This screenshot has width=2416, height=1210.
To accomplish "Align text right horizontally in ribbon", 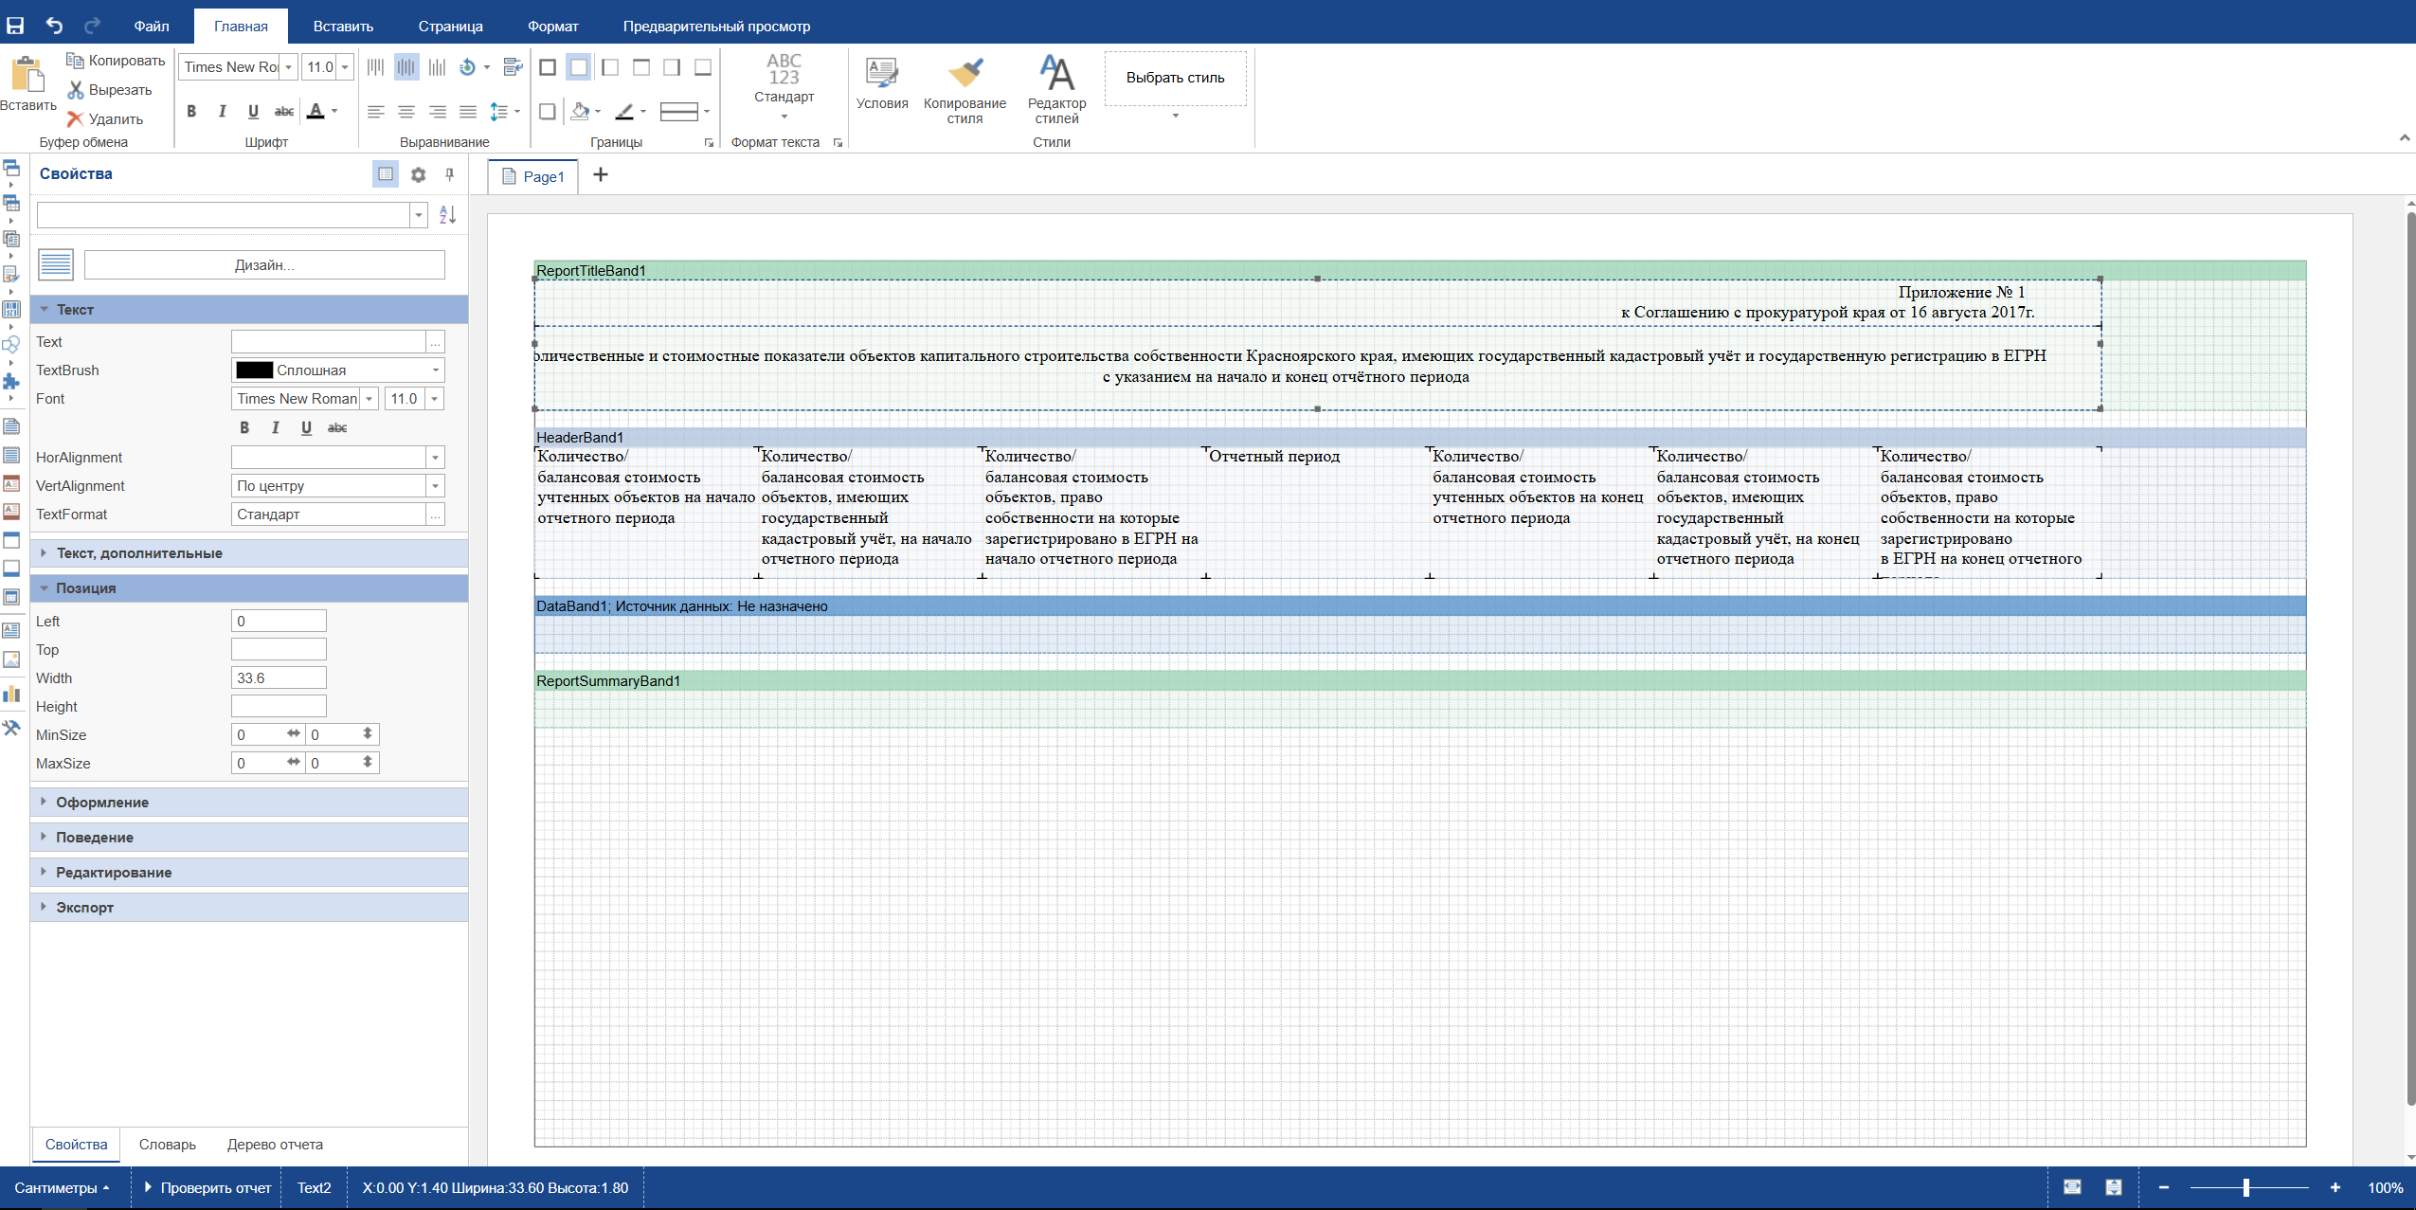I will pos(437,112).
